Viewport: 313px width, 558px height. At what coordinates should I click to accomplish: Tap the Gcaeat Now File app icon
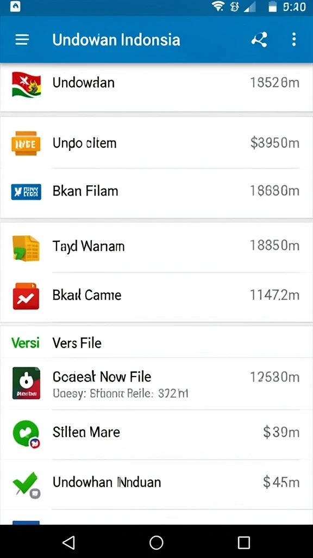coord(26,383)
